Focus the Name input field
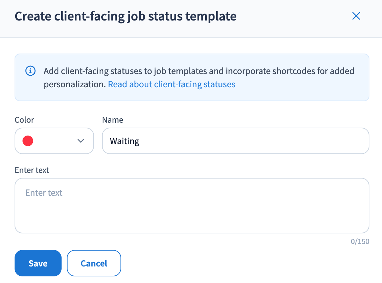The height and width of the screenshot is (283, 382). 235,141
